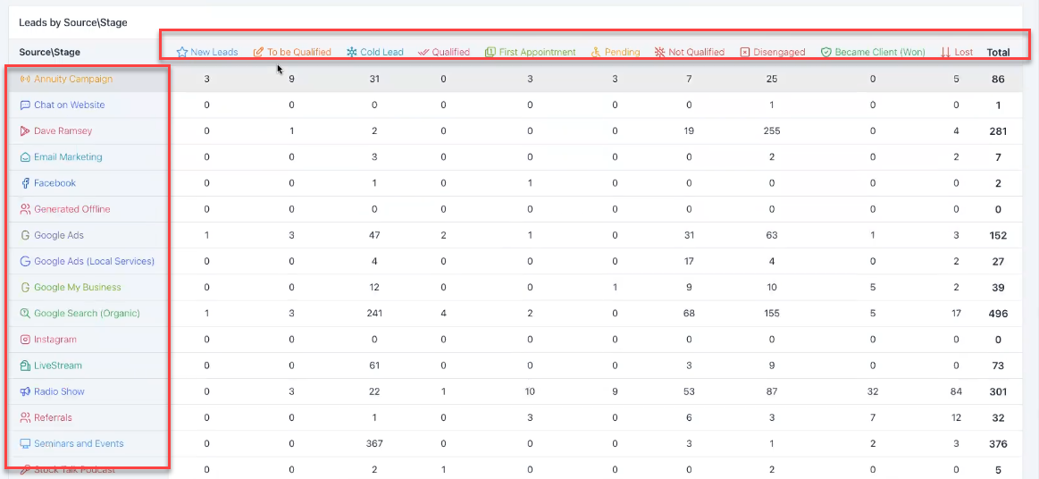Click the New Leads column header text

tap(214, 52)
